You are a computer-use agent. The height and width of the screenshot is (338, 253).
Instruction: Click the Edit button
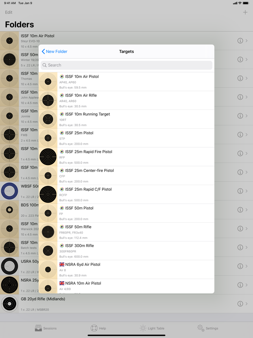click(x=9, y=12)
